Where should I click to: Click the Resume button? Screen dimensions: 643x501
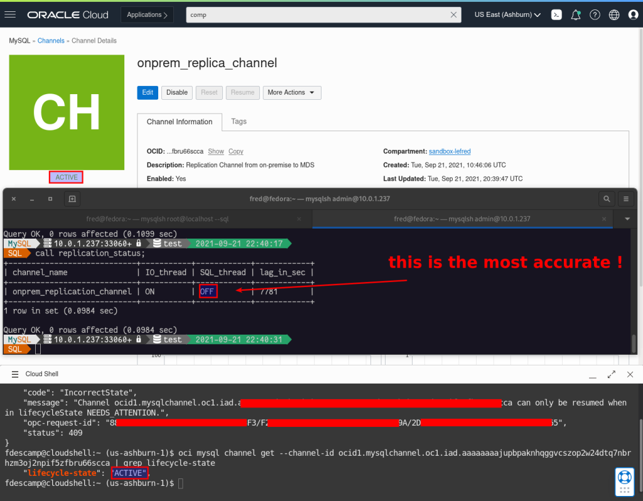pyautogui.click(x=242, y=93)
